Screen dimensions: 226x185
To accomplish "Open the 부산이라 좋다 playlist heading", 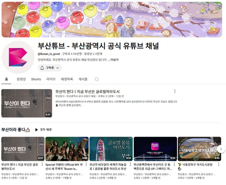I will pyautogui.click(x=16, y=130).
